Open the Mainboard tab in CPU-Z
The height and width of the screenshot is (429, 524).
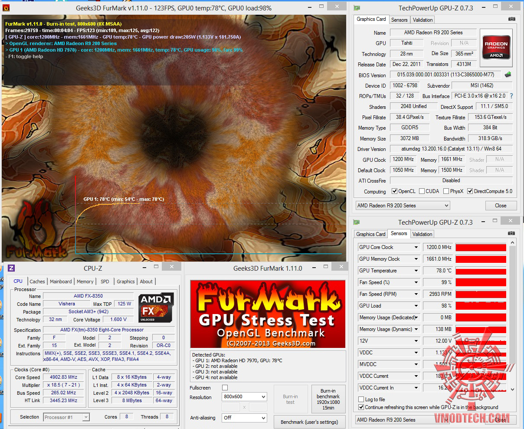(x=61, y=282)
